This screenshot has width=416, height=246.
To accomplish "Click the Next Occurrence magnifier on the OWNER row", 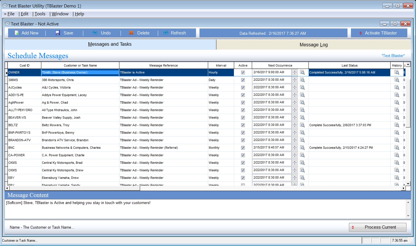I will [x=302, y=72].
